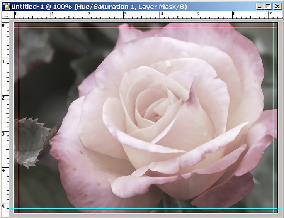
Task: Click the rose image on the canvas
Action: [146, 118]
